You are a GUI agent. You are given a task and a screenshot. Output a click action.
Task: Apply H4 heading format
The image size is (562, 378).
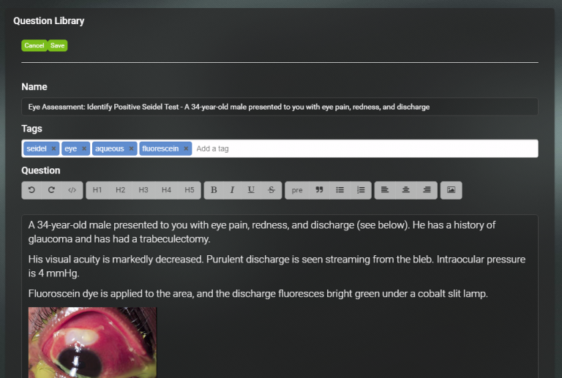[x=166, y=190]
